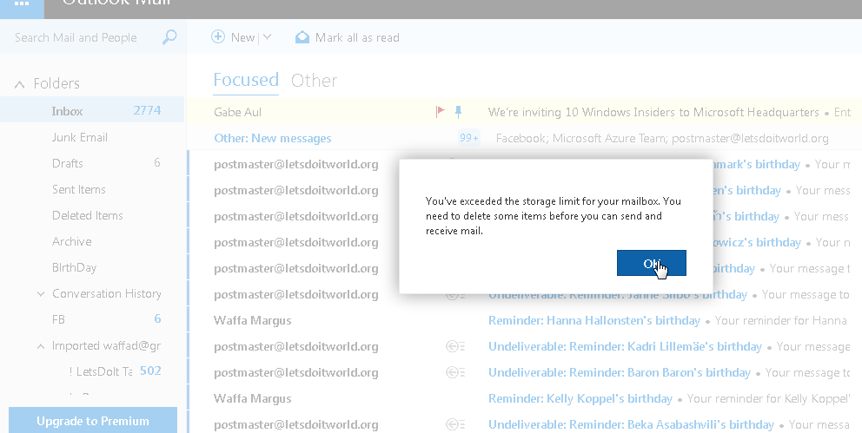Open the app launcher grid icon

coord(22,3)
